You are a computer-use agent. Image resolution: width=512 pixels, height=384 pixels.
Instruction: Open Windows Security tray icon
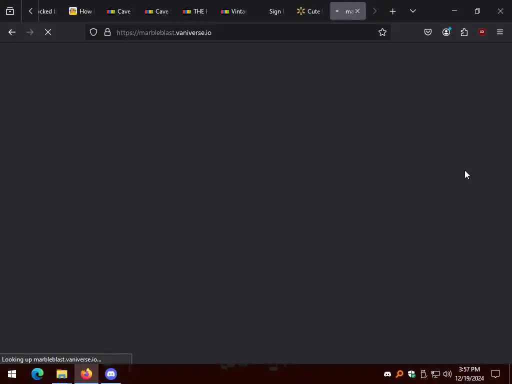[x=411, y=374]
